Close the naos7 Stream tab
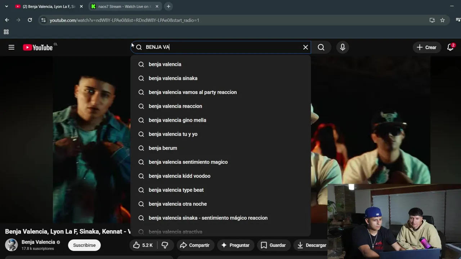The image size is (461, 259). (x=157, y=6)
